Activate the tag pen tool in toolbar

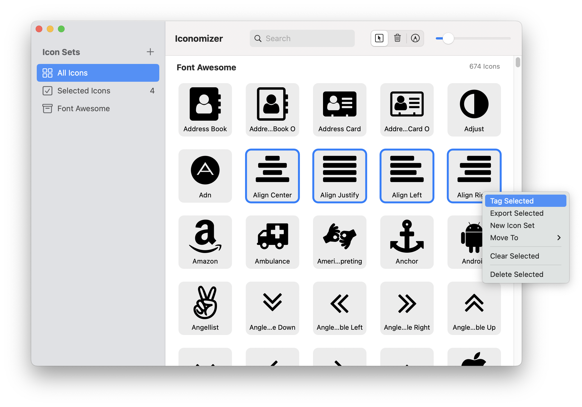click(x=415, y=38)
